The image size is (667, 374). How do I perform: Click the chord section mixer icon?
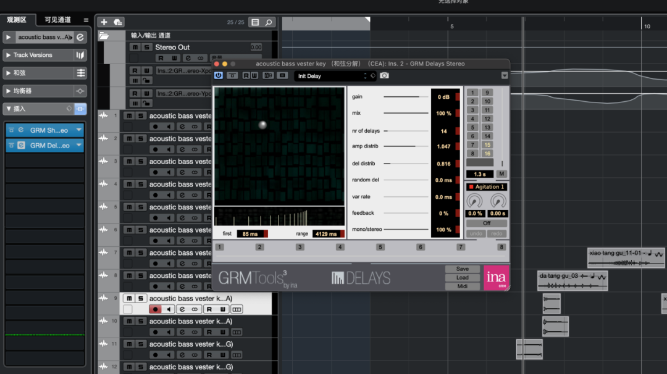coord(80,73)
